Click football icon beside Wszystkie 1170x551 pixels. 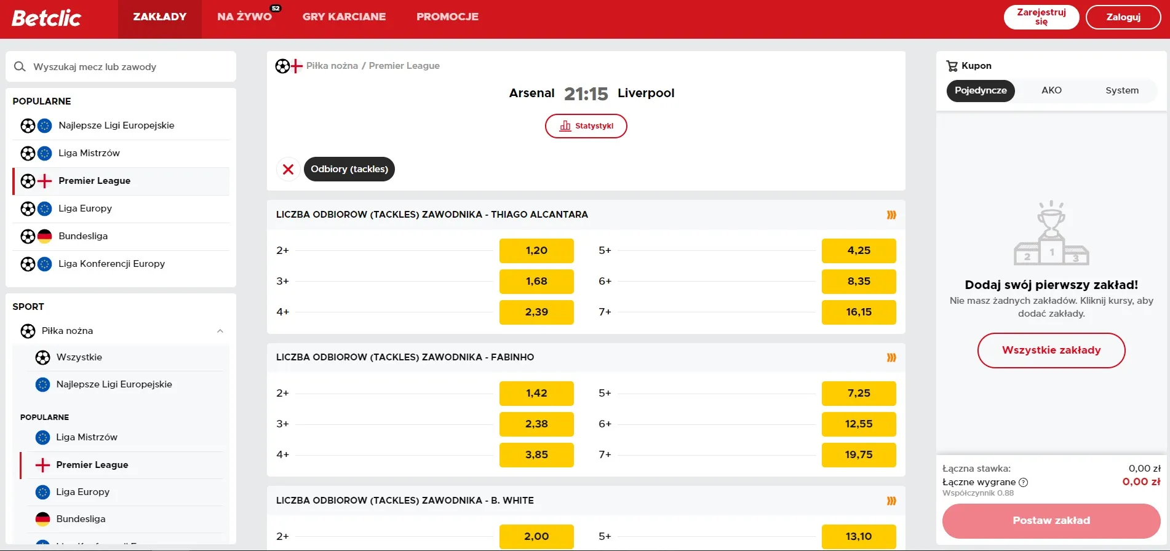click(42, 357)
